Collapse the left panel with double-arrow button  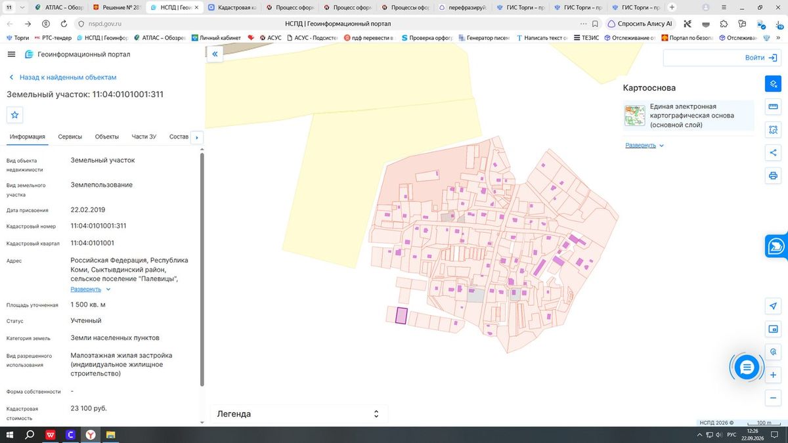pos(215,54)
